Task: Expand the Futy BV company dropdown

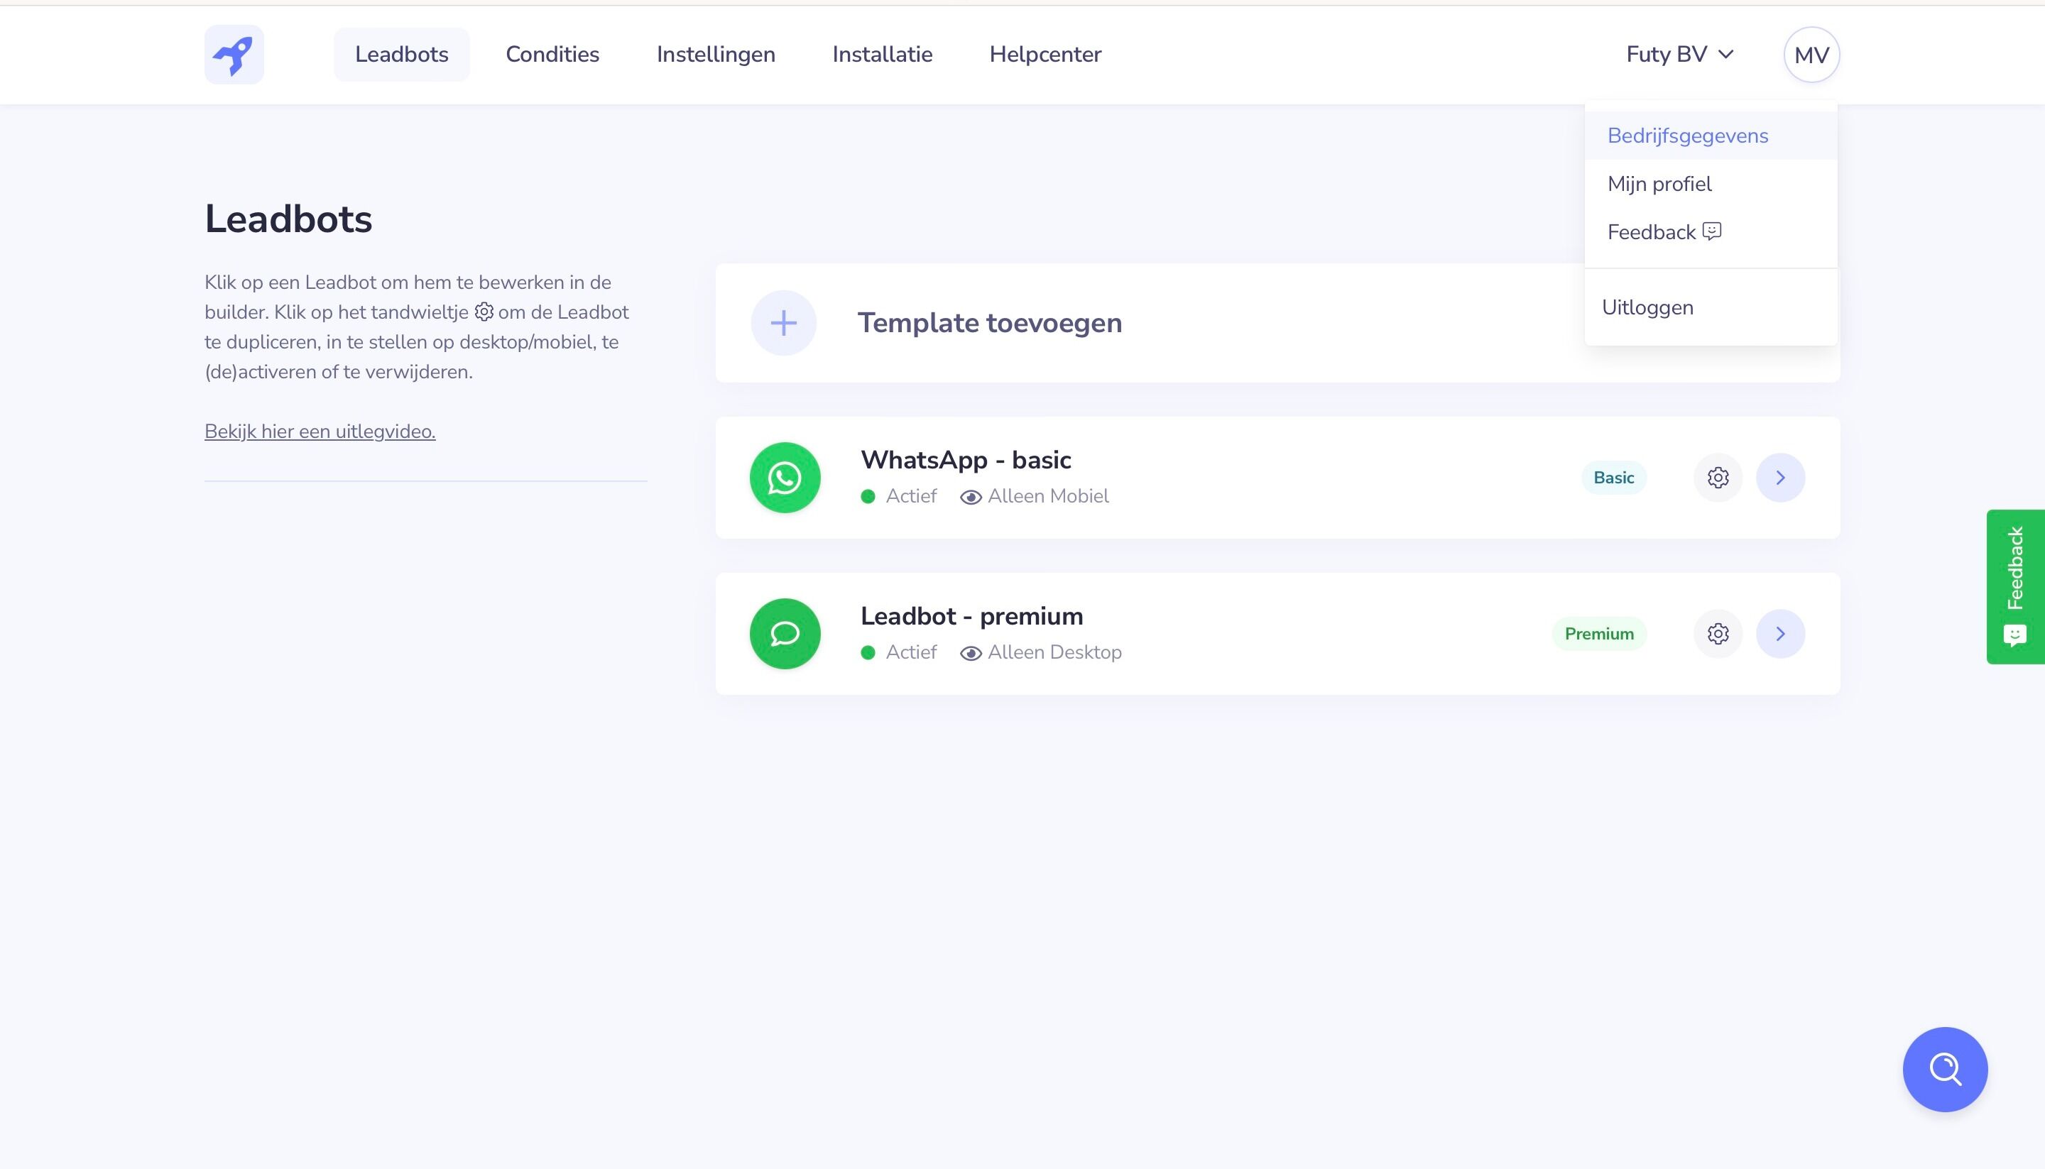Action: pos(1680,54)
